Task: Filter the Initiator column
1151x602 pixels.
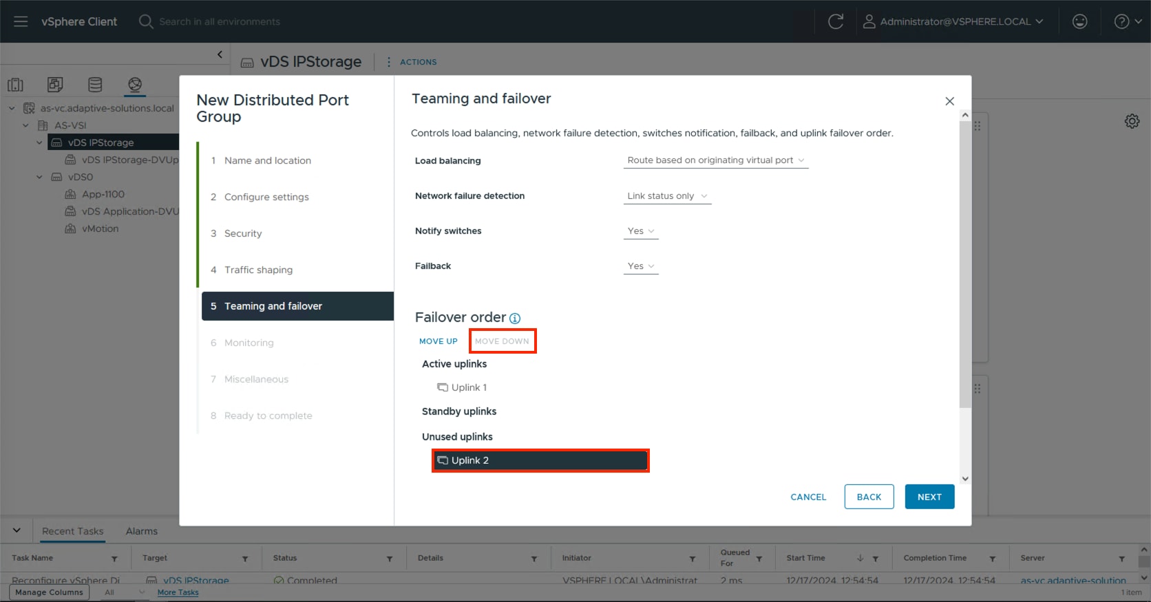Action: 693,559
